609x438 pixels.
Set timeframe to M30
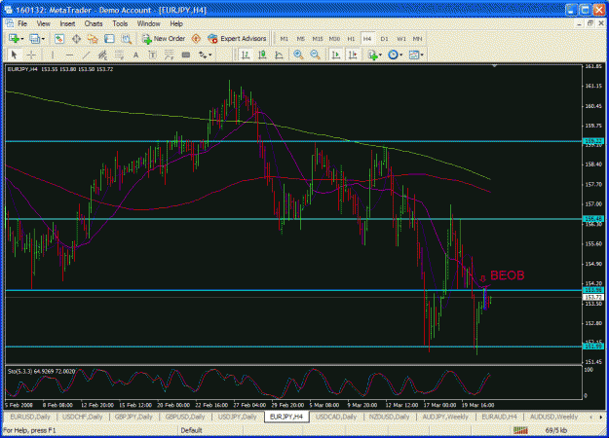point(334,39)
